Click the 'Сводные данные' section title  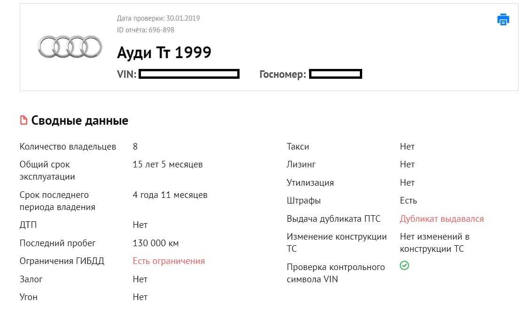(x=79, y=121)
